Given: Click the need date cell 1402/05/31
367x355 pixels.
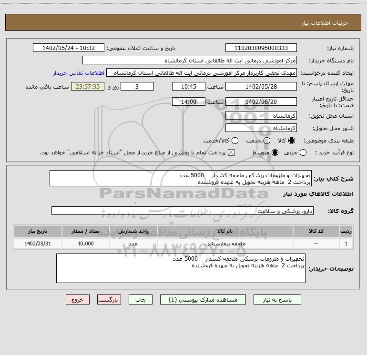Looking at the screenshot, I should (38, 243).
